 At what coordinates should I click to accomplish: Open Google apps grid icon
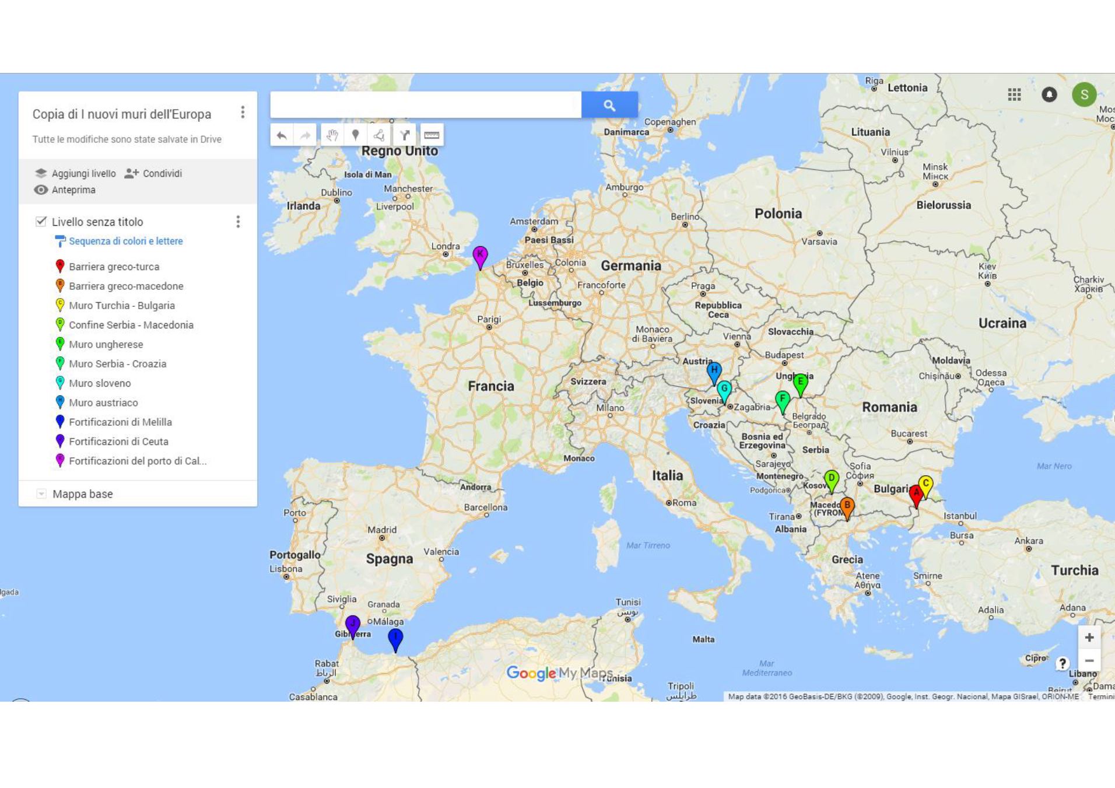(x=1014, y=94)
